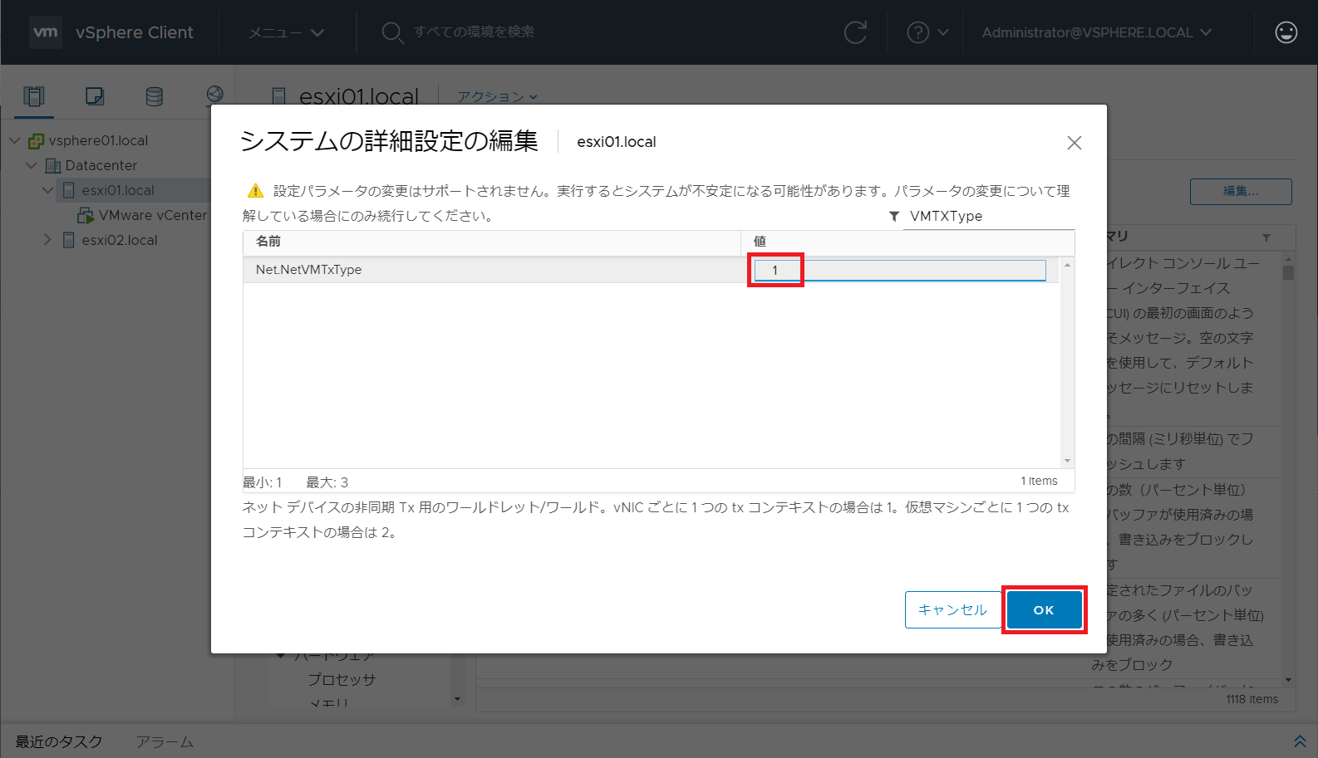This screenshot has width=1318, height=758.
Task: Click the refresh icon in header
Action: tap(855, 32)
